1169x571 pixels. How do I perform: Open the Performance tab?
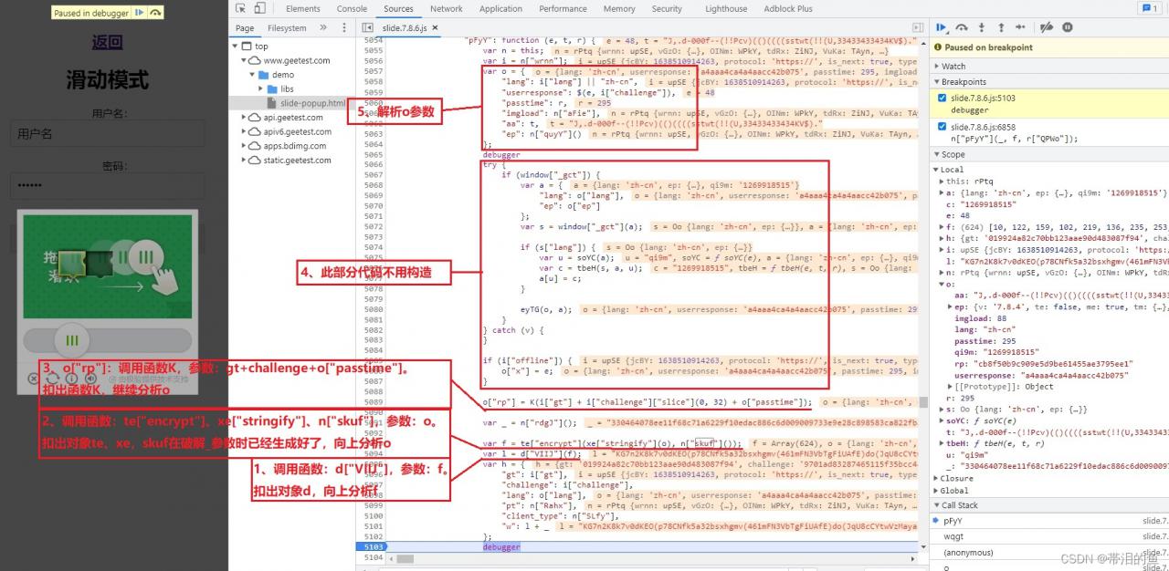click(x=563, y=8)
